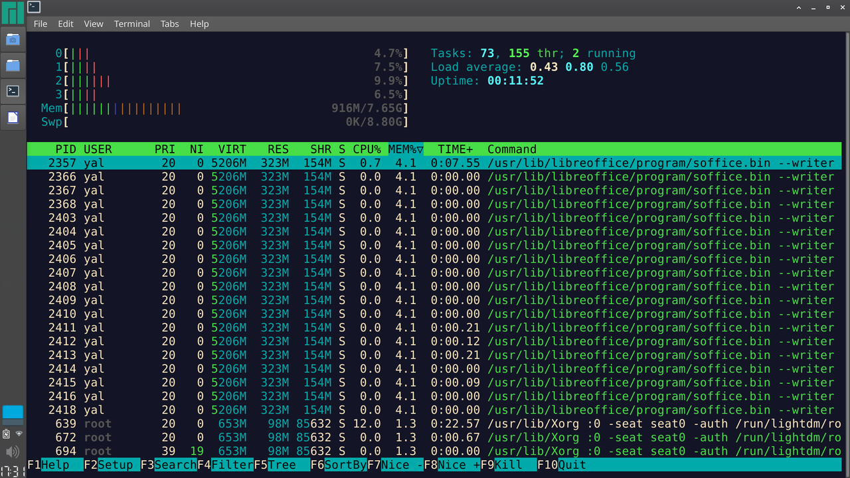Select the terminal icon in the side panel
Image resolution: width=850 pixels, height=478 pixels.
point(13,91)
